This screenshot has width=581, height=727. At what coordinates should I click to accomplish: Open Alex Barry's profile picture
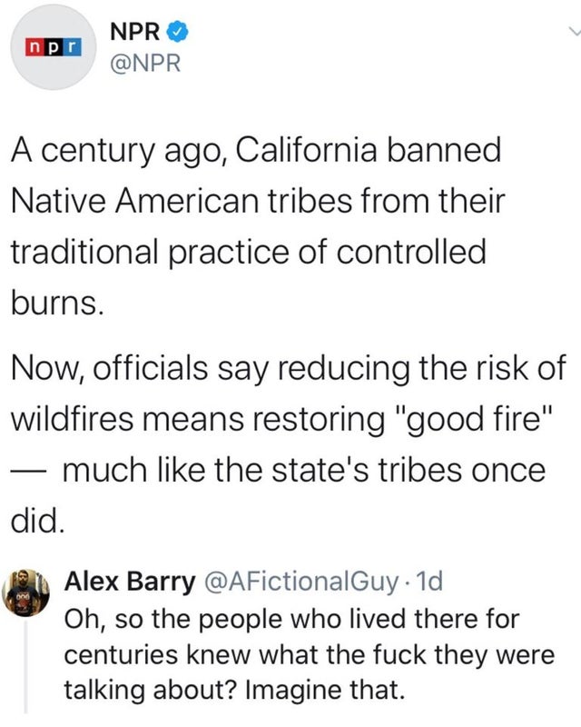(25, 593)
